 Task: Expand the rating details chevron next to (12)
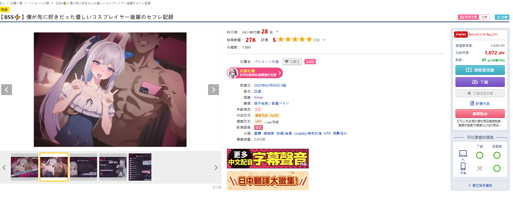[x=324, y=40]
